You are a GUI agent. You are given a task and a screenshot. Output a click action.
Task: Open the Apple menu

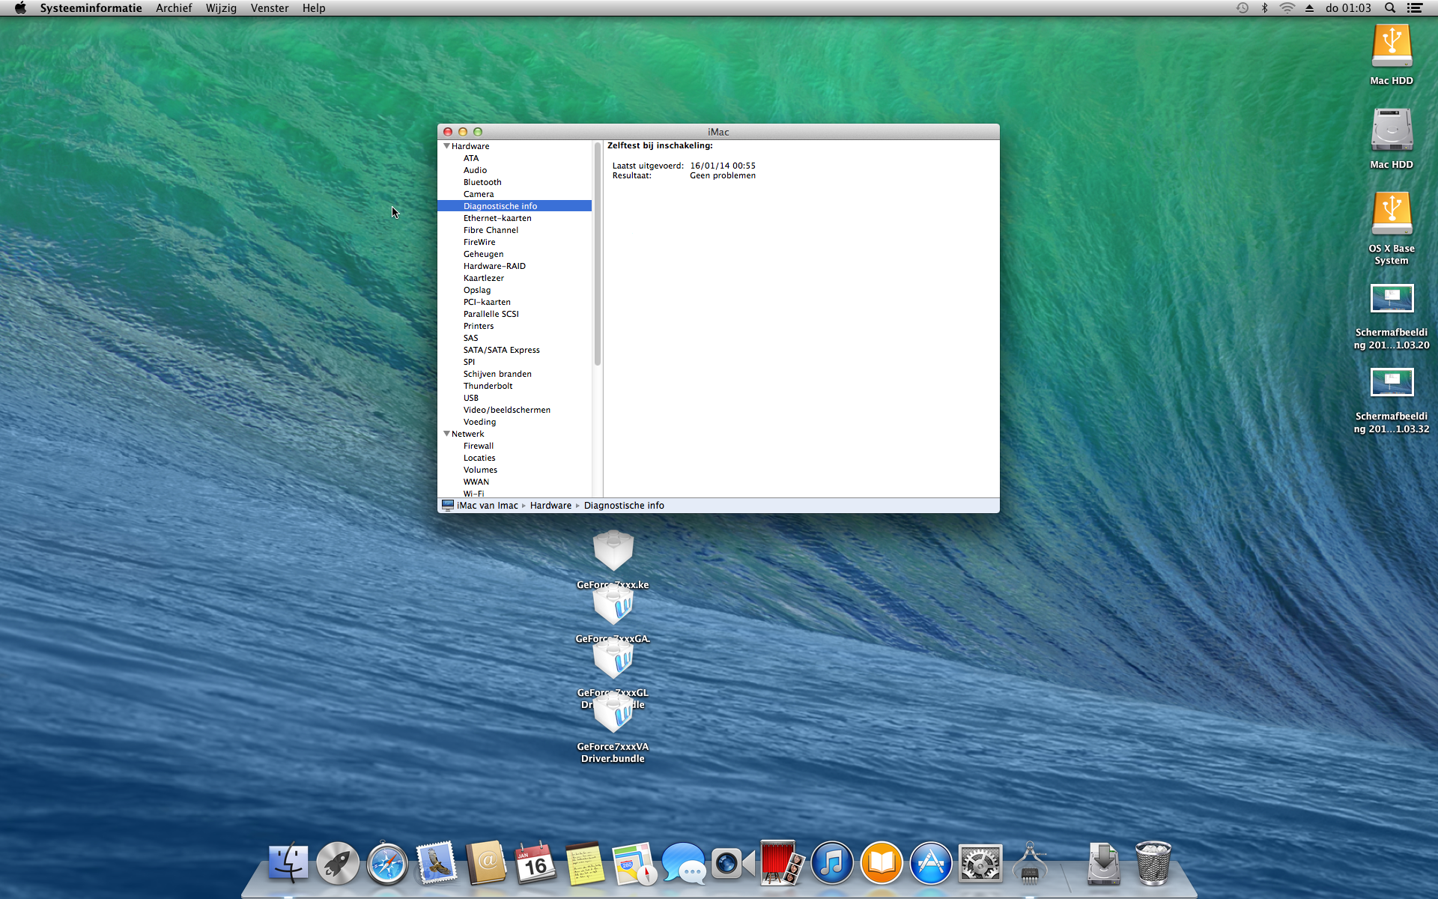pos(20,8)
